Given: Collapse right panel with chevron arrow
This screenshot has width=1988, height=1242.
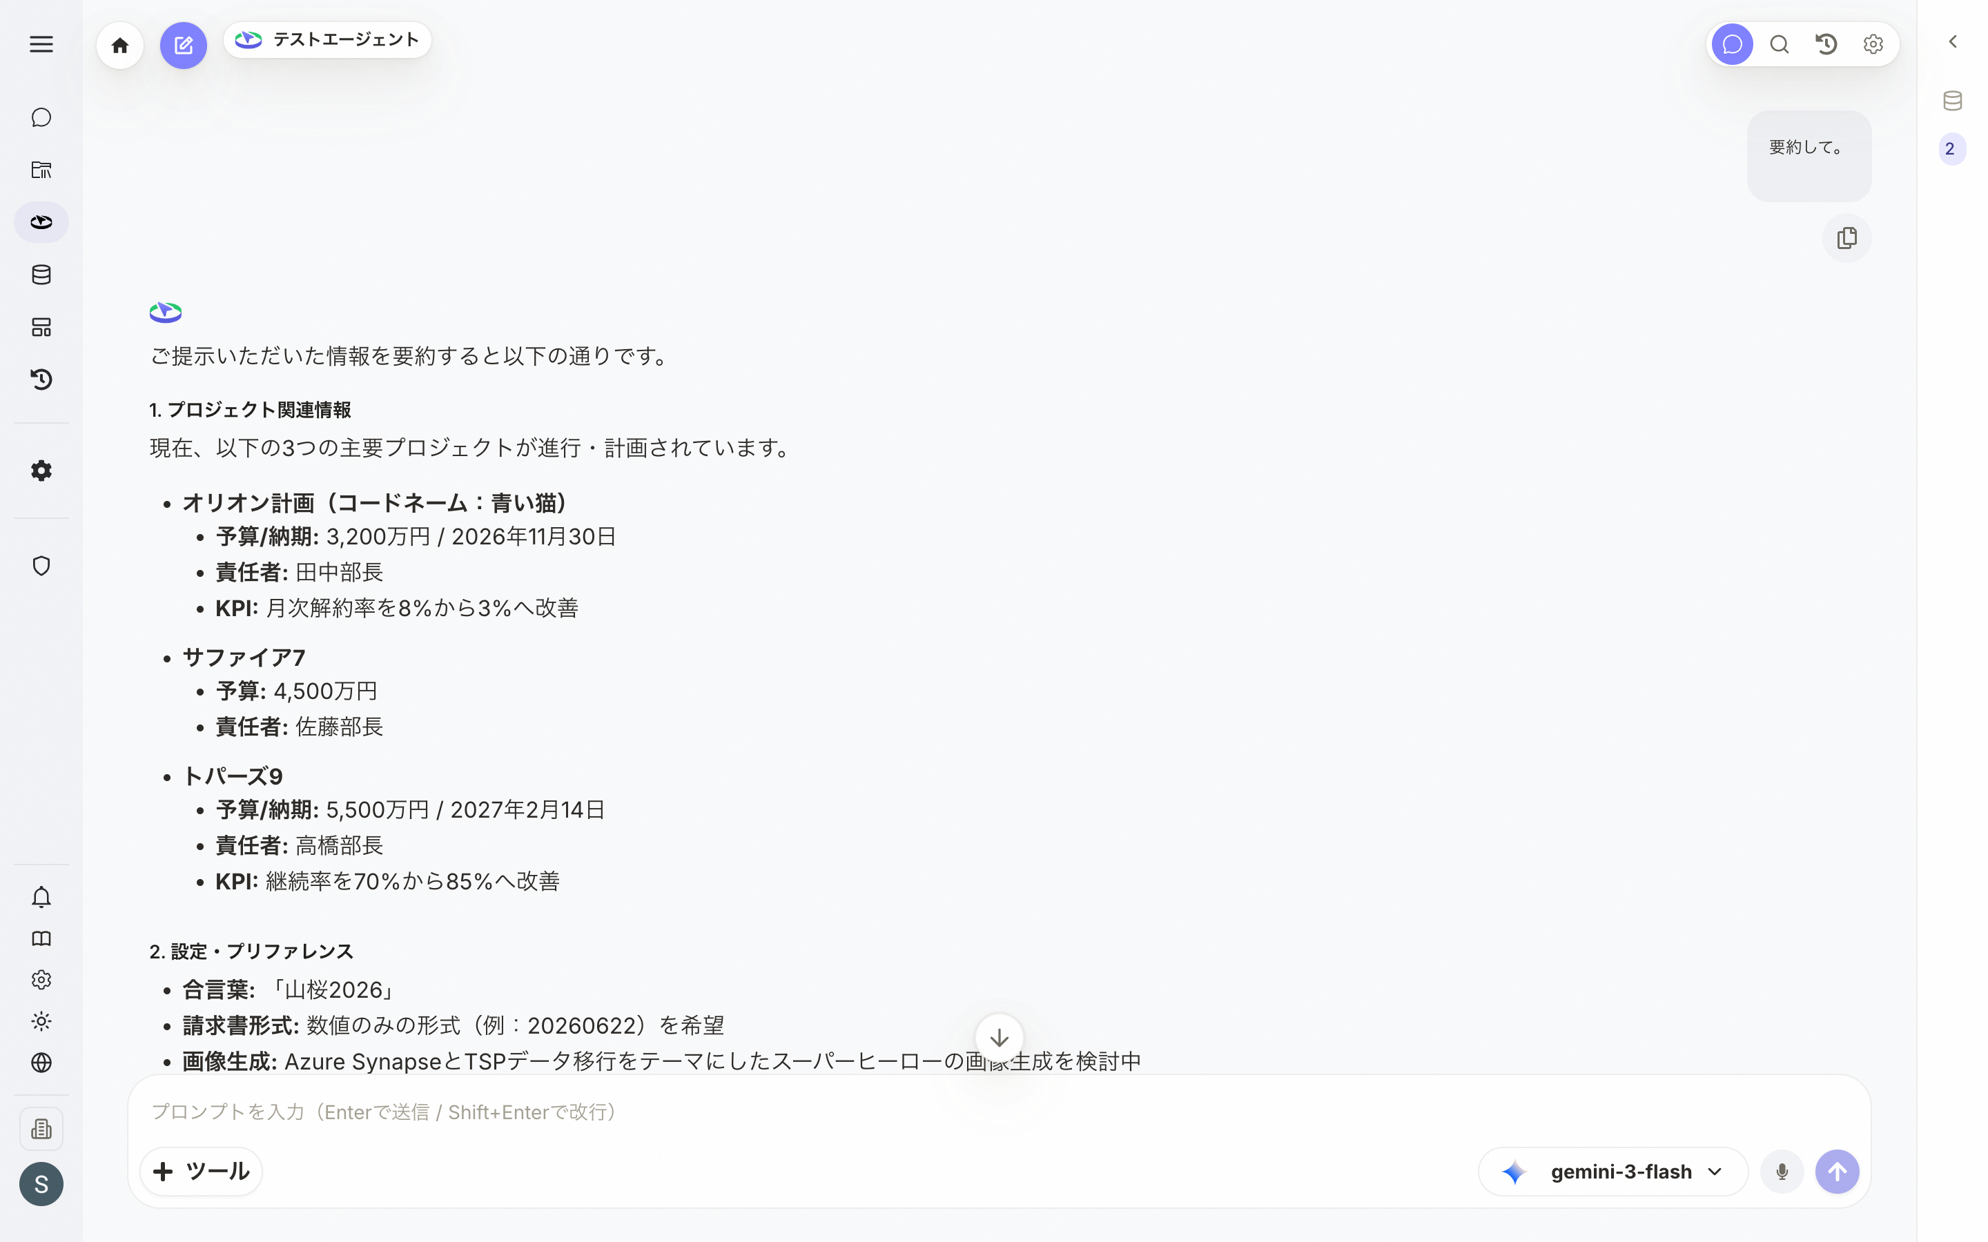Looking at the screenshot, I should point(1953,41).
